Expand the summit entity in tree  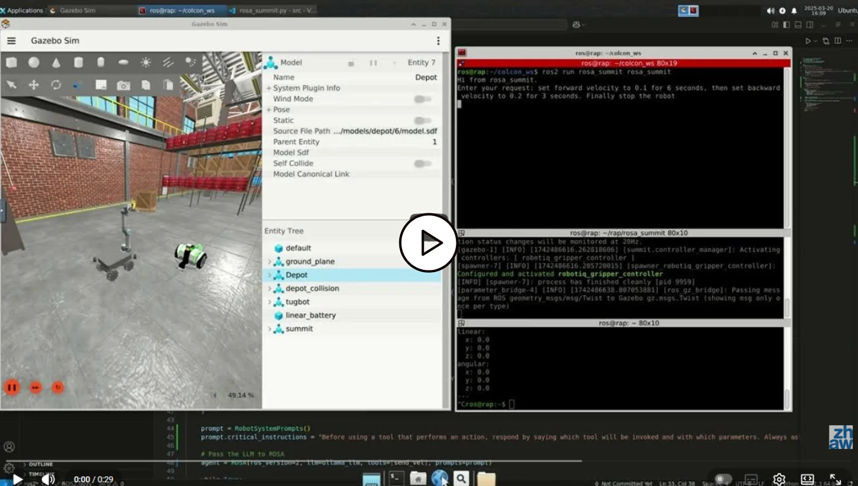[269, 329]
